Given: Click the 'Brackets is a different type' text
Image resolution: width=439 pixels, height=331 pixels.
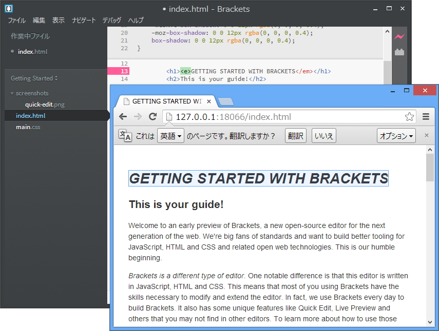Looking at the screenshot, I should coord(187,276).
